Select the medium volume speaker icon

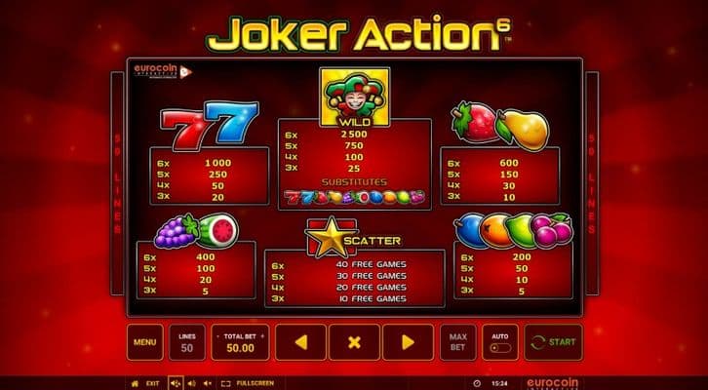point(191,384)
